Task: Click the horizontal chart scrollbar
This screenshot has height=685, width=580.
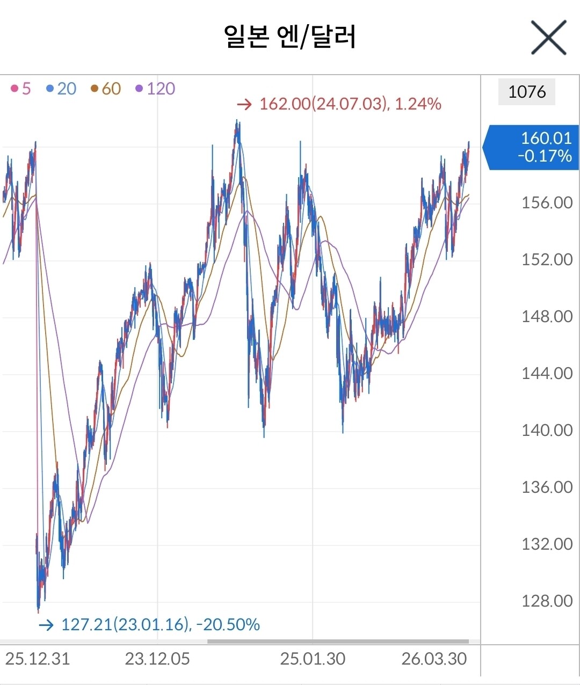Action: [x=338, y=641]
